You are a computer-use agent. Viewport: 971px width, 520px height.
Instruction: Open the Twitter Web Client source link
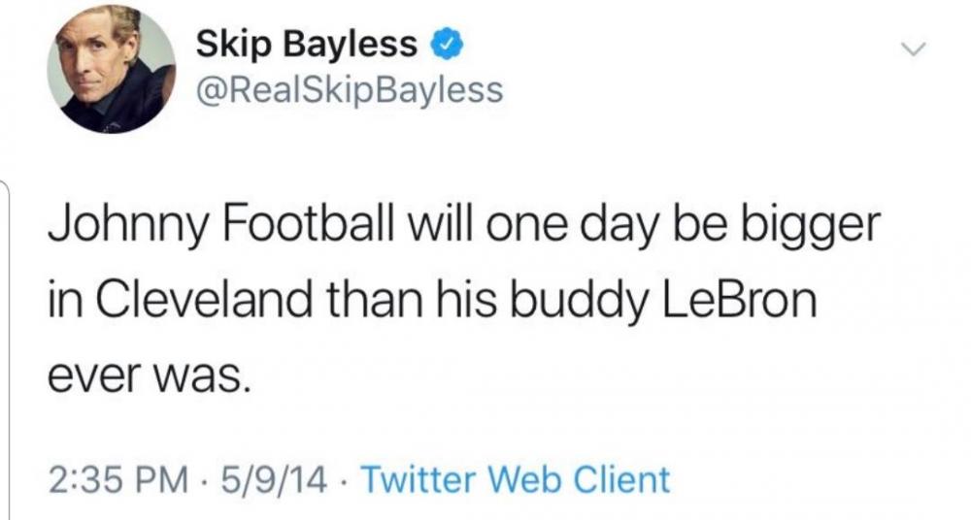[516, 479]
